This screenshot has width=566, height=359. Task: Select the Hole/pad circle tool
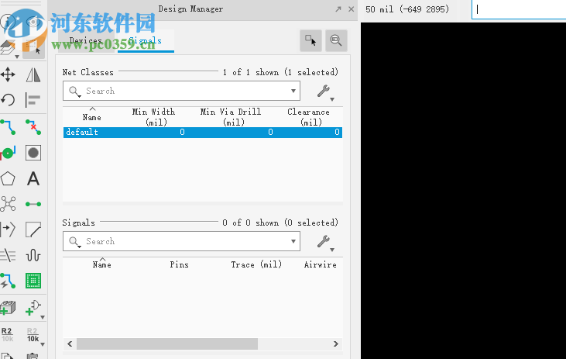pyautogui.click(x=33, y=153)
